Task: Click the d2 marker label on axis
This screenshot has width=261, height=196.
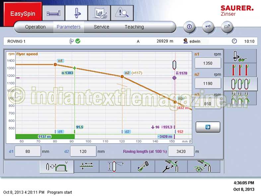Action: coord(127,132)
